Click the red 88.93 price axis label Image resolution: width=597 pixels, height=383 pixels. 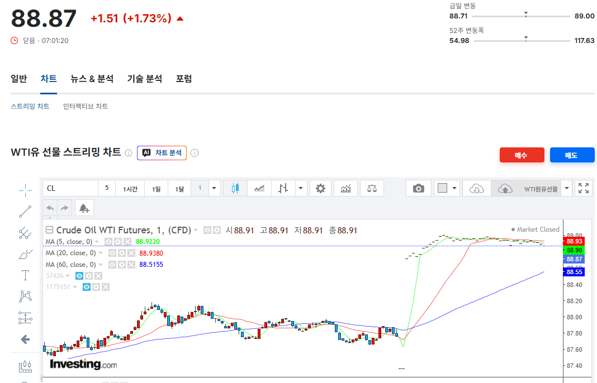pyautogui.click(x=574, y=241)
